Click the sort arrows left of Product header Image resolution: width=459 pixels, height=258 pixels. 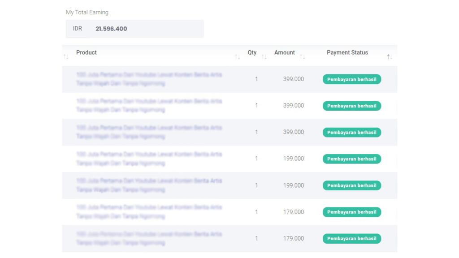(x=66, y=57)
